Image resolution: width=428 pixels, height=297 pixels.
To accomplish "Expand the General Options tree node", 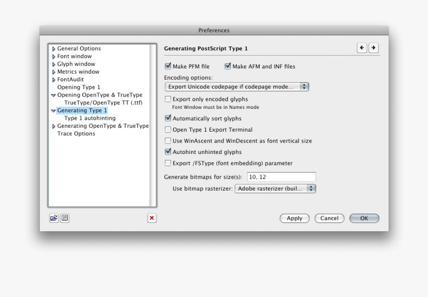I will (54, 49).
